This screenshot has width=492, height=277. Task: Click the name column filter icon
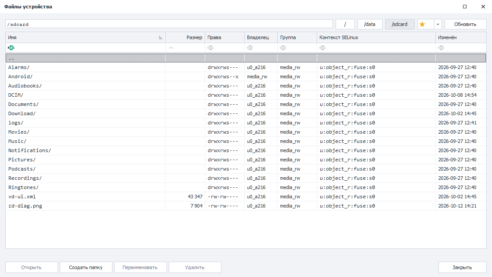pos(11,48)
